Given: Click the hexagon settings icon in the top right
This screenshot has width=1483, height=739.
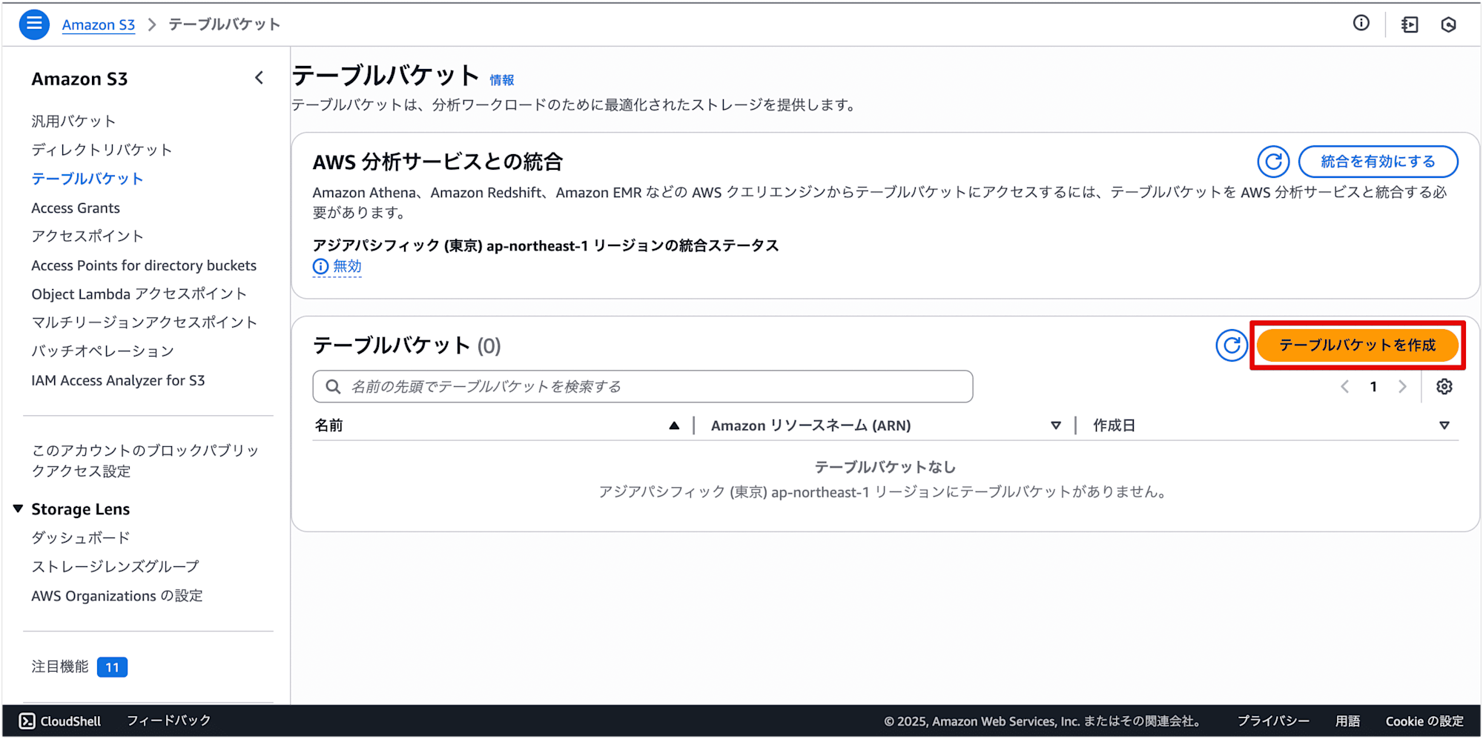Looking at the screenshot, I should [x=1449, y=24].
